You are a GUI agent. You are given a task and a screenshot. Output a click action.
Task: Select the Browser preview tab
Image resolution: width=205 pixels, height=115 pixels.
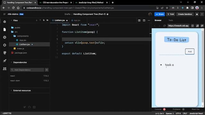point(158,20)
